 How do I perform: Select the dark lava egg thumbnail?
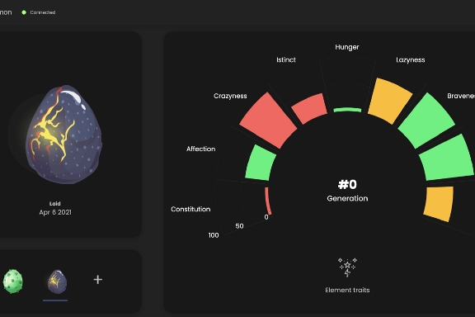(57, 282)
